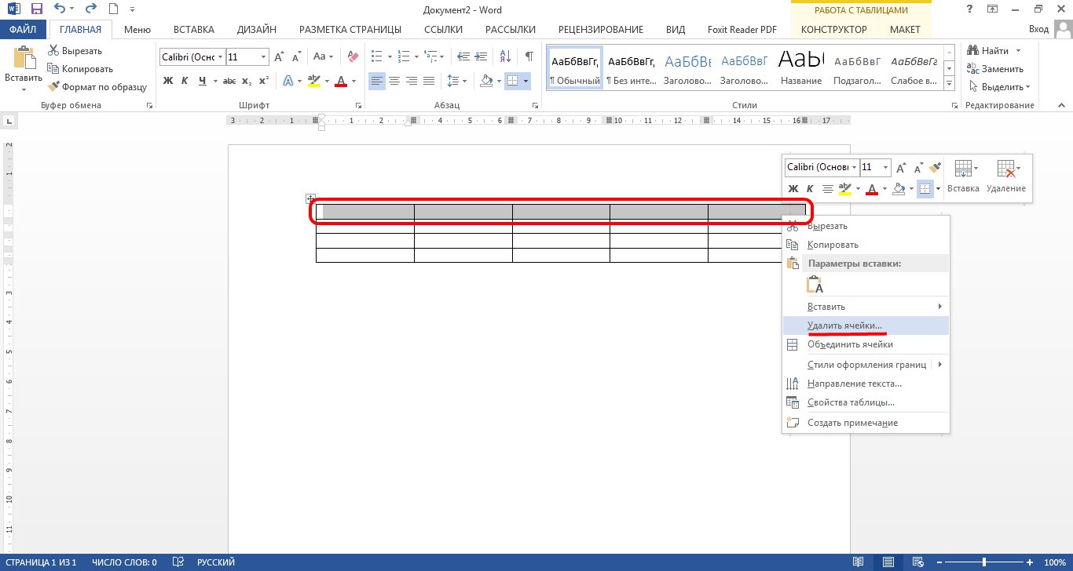Expand the Вставить submenu in context menu

click(x=866, y=307)
